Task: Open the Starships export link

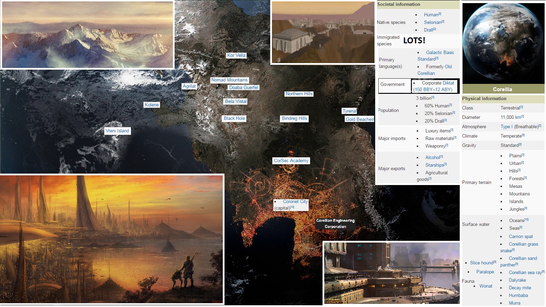Action: 434,165
